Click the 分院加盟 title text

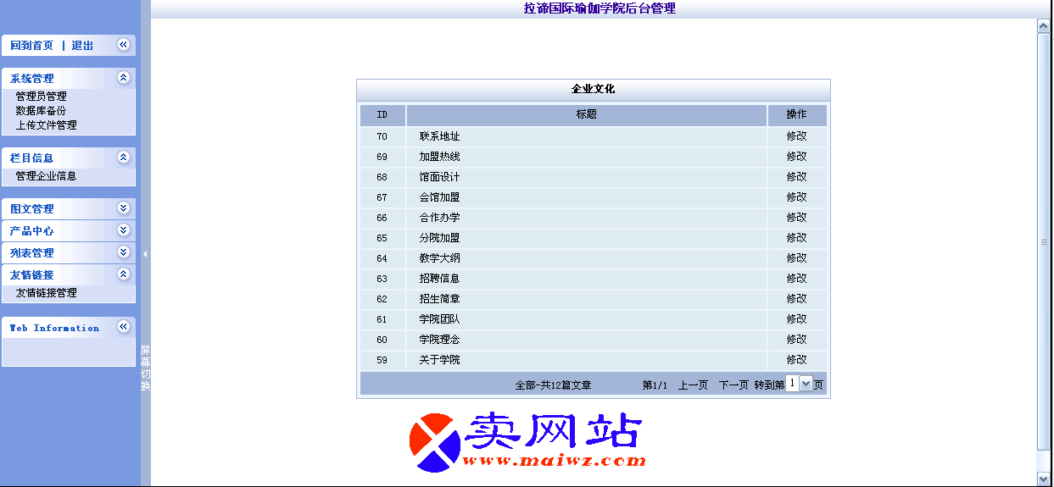click(x=439, y=238)
